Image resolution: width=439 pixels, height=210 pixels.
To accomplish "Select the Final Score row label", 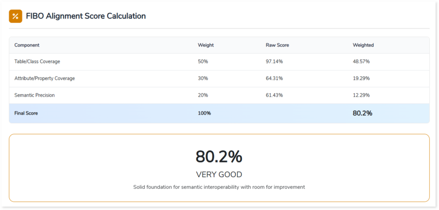I will 26,113.
